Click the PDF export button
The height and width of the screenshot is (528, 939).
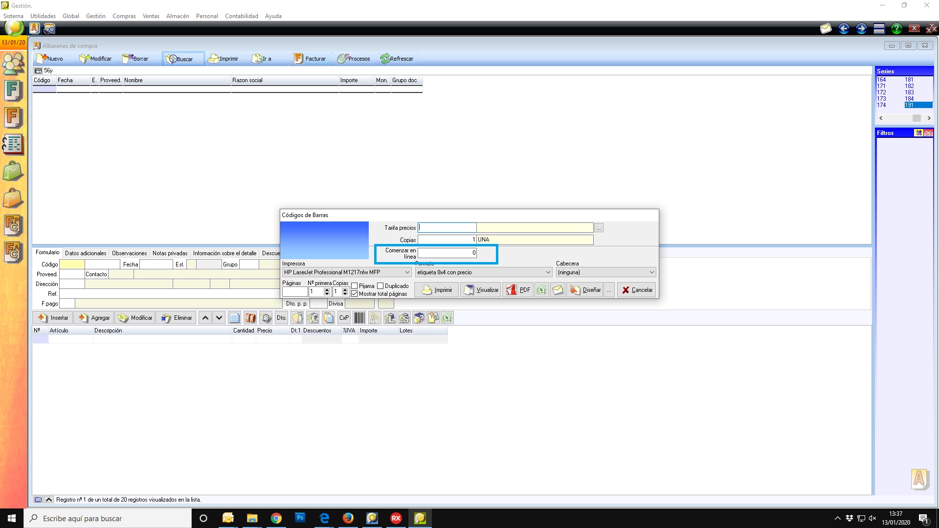[518, 290]
